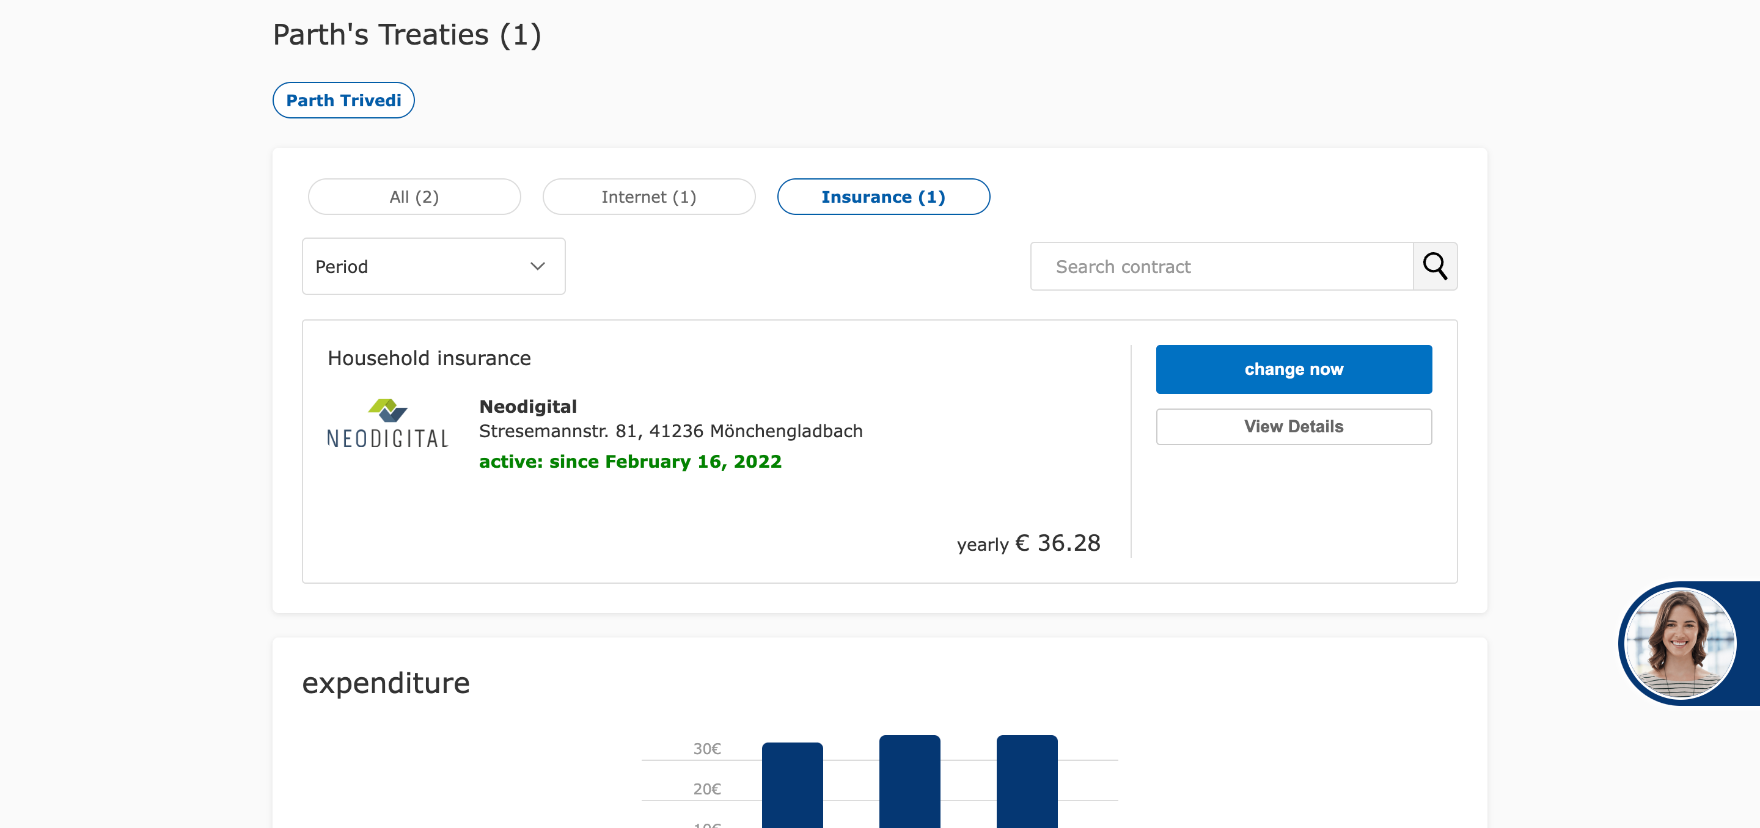Click the active since February 16, 2022 status
The image size is (1760, 828).
[x=629, y=462]
